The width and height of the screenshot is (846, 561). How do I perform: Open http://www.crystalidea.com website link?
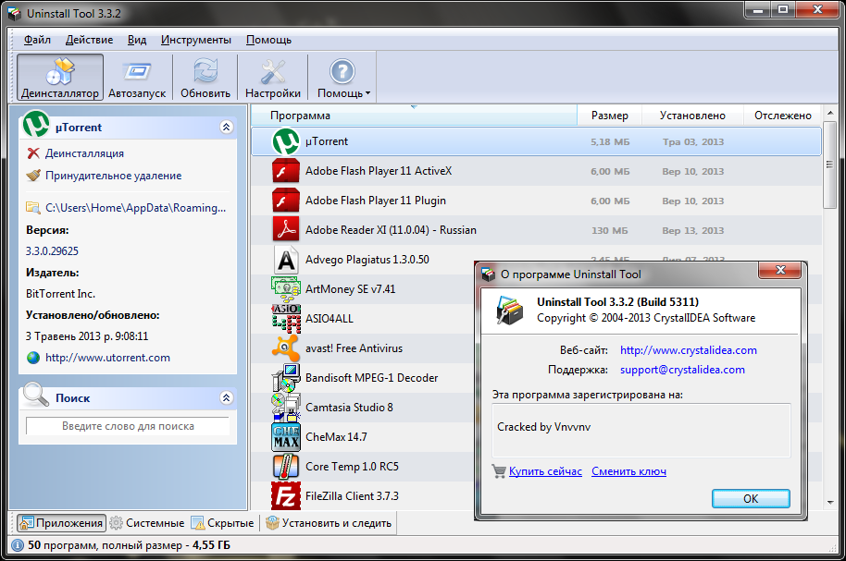click(689, 350)
